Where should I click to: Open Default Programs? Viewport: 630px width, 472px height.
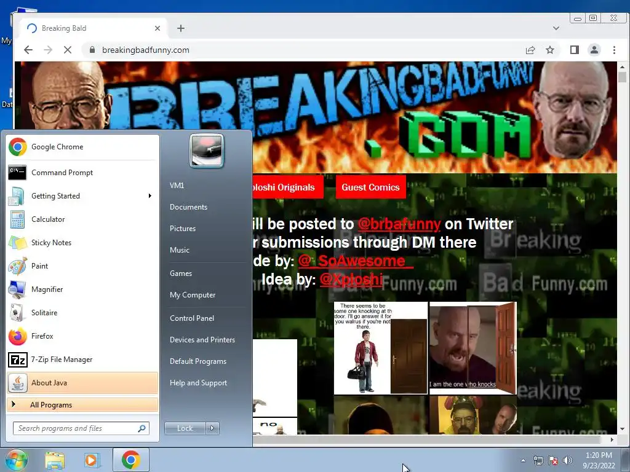pyautogui.click(x=197, y=361)
